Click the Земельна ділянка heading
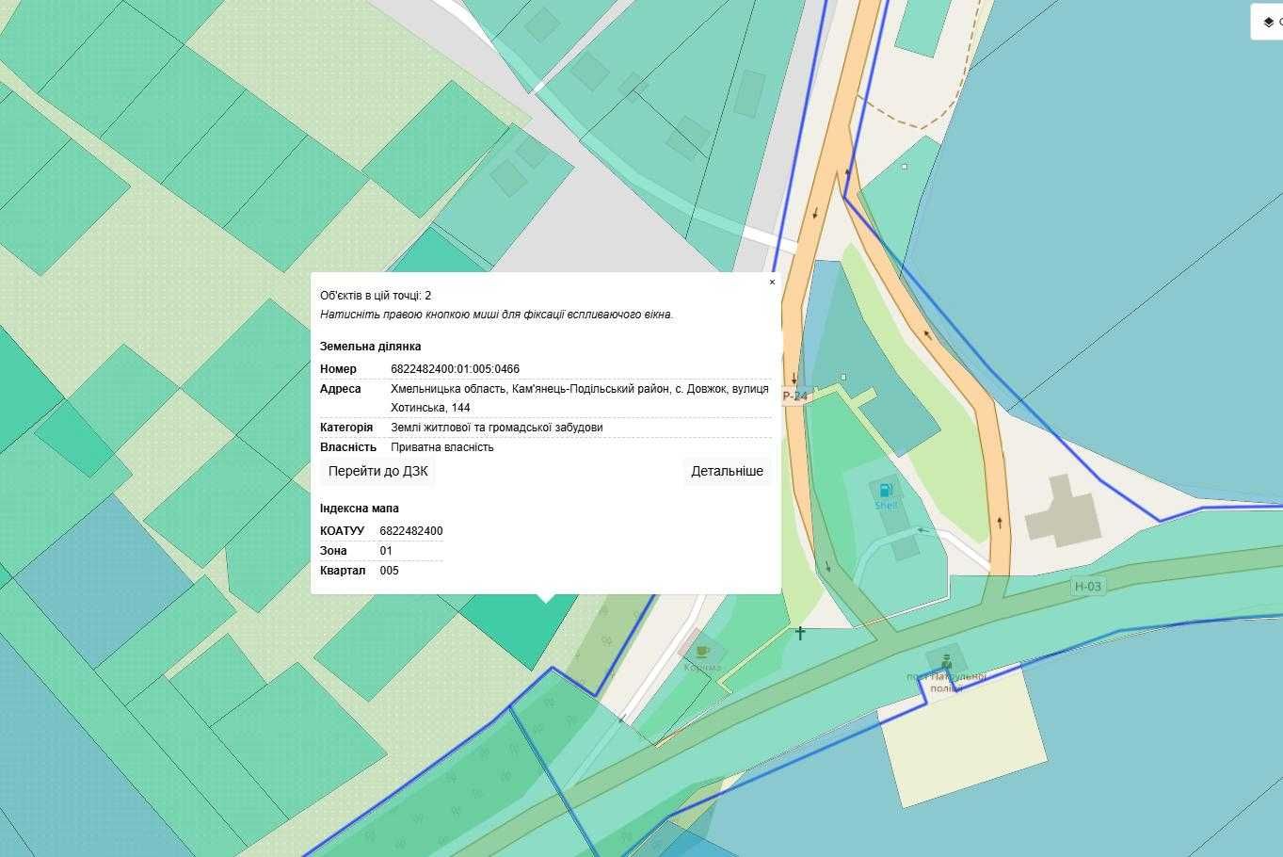 click(x=371, y=347)
